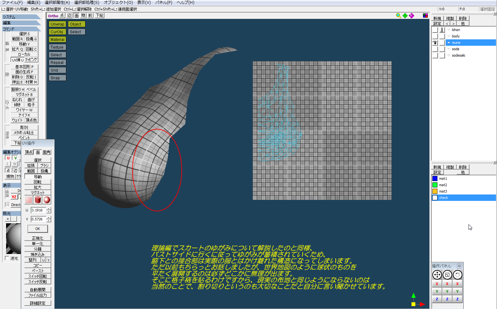The image size is (497, 309).
Task: Open the ファイル(F) menu
Action: pos(12,3)
